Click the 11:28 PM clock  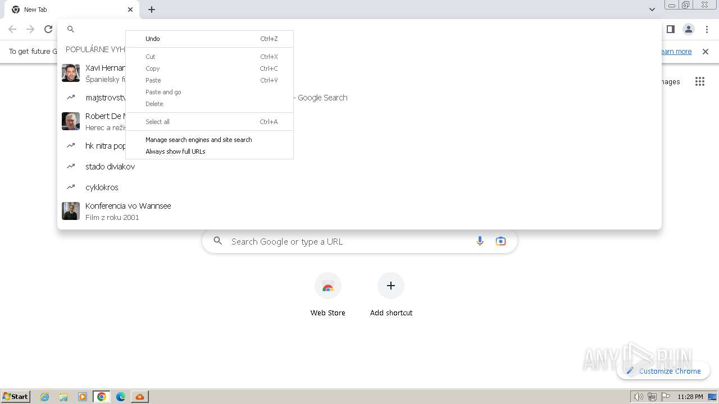(690, 397)
